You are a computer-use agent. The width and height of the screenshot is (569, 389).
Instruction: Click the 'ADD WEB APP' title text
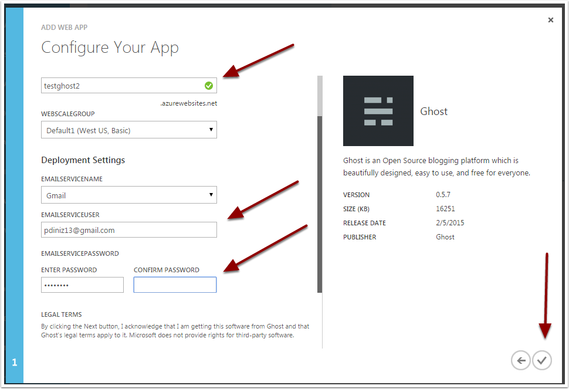(64, 27)
